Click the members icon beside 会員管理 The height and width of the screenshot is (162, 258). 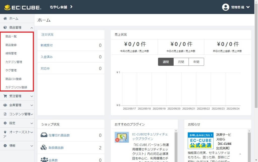(5, 105)
